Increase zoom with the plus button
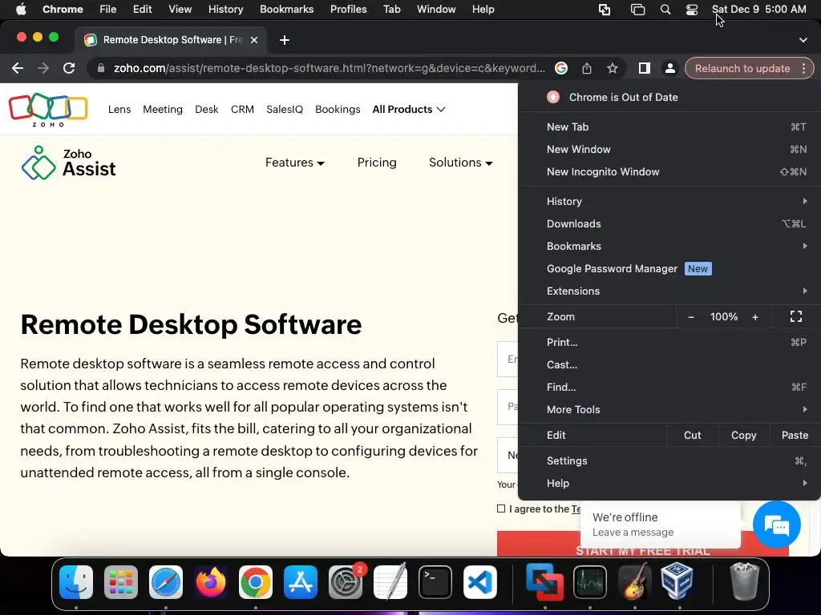The height and width of the screenshot is (615, 821). click(755, 317)
